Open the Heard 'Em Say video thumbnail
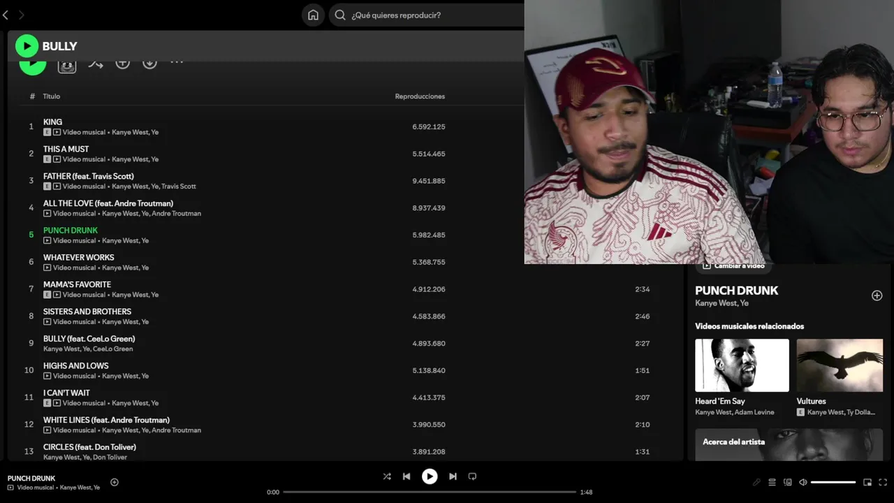 742,365
